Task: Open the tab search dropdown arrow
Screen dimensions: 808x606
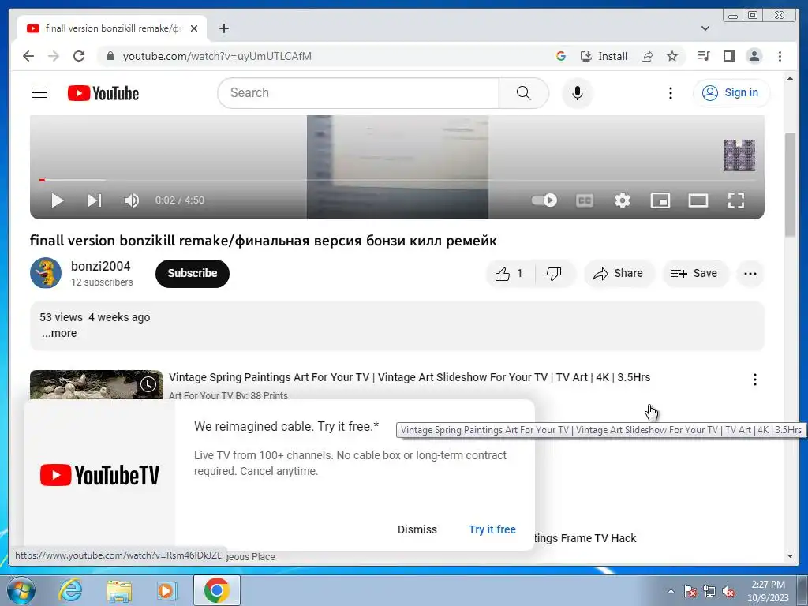Action: point(705,28)
